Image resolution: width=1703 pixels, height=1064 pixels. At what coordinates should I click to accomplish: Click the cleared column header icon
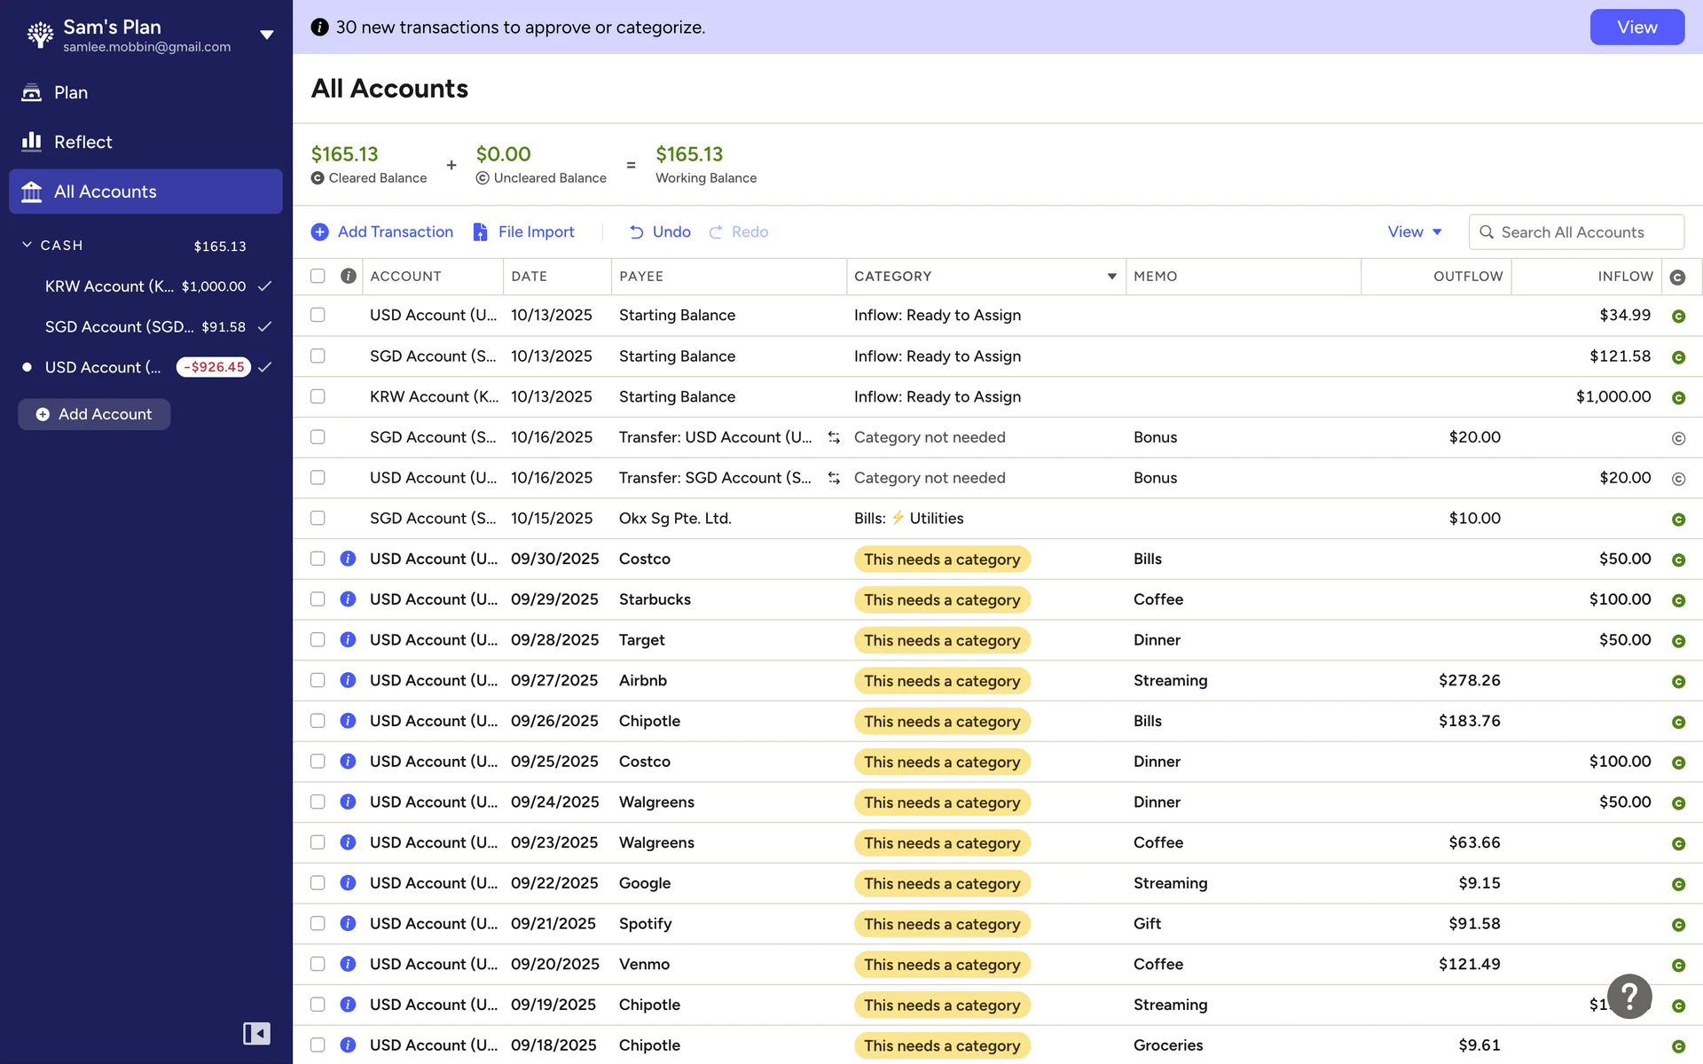[x=1676, y=277]
